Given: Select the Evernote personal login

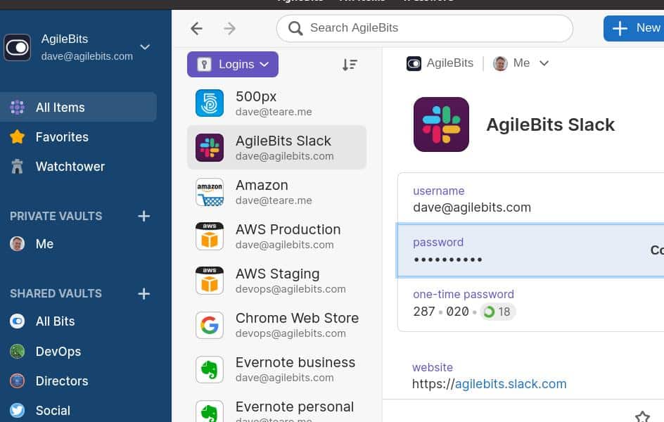Looking at the screenshot, I should [276, 411].
